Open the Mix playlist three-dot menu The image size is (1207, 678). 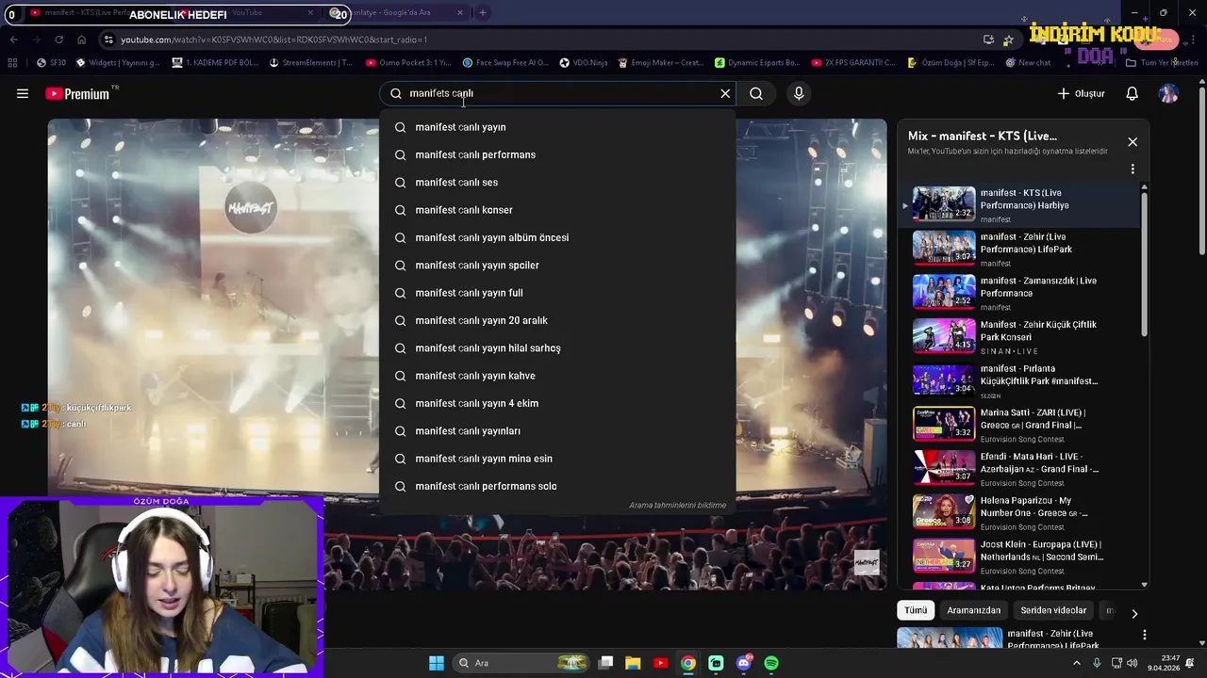tap(1133, 169)
